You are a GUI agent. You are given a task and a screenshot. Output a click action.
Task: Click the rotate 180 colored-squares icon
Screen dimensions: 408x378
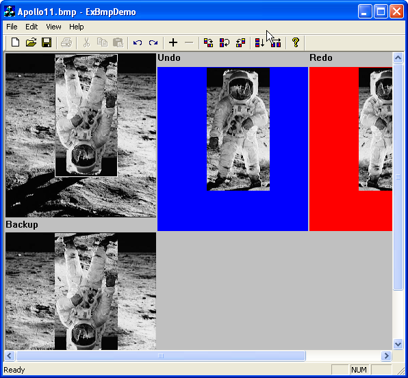click(225, 42)
